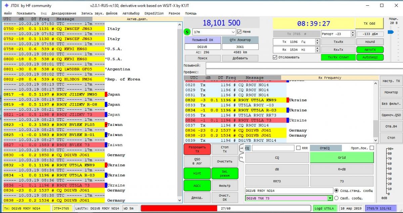Increase the Tx 1196 Гц frequency stepper
The height and width of the screenshot is (213, 403).
[317, 40]
